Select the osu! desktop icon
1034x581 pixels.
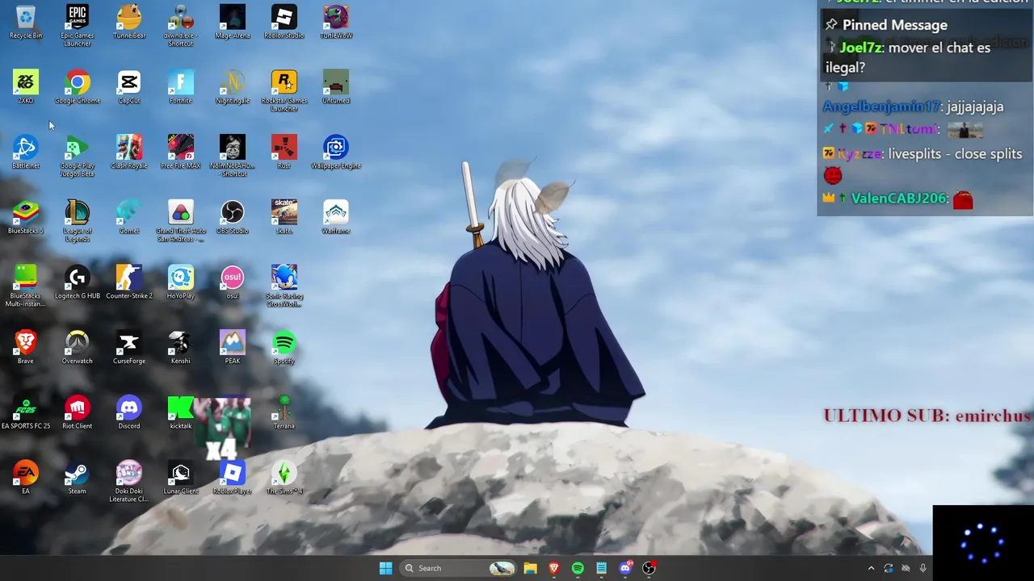[233, 282]
